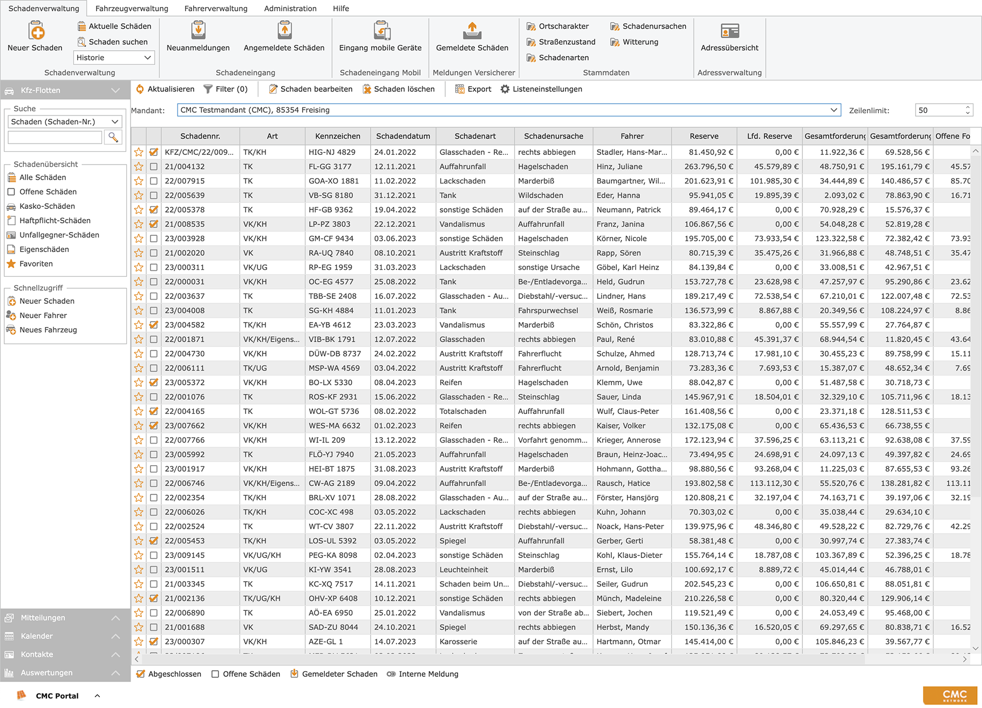Viewport: 982px width, 708px height.
Task: Open Administration tab
Action: pos(290,9)
